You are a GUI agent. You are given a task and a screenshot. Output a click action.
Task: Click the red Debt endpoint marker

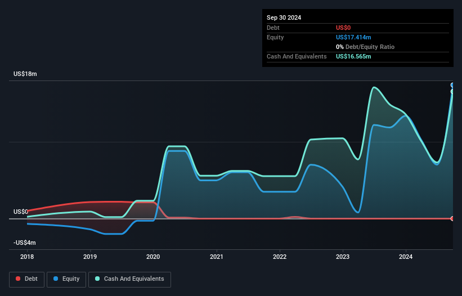452,218
